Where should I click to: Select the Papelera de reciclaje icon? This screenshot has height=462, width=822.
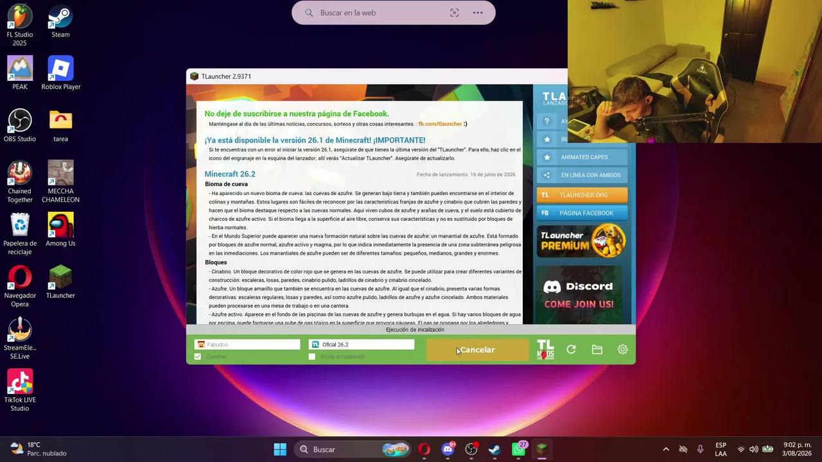pos(20,234)
